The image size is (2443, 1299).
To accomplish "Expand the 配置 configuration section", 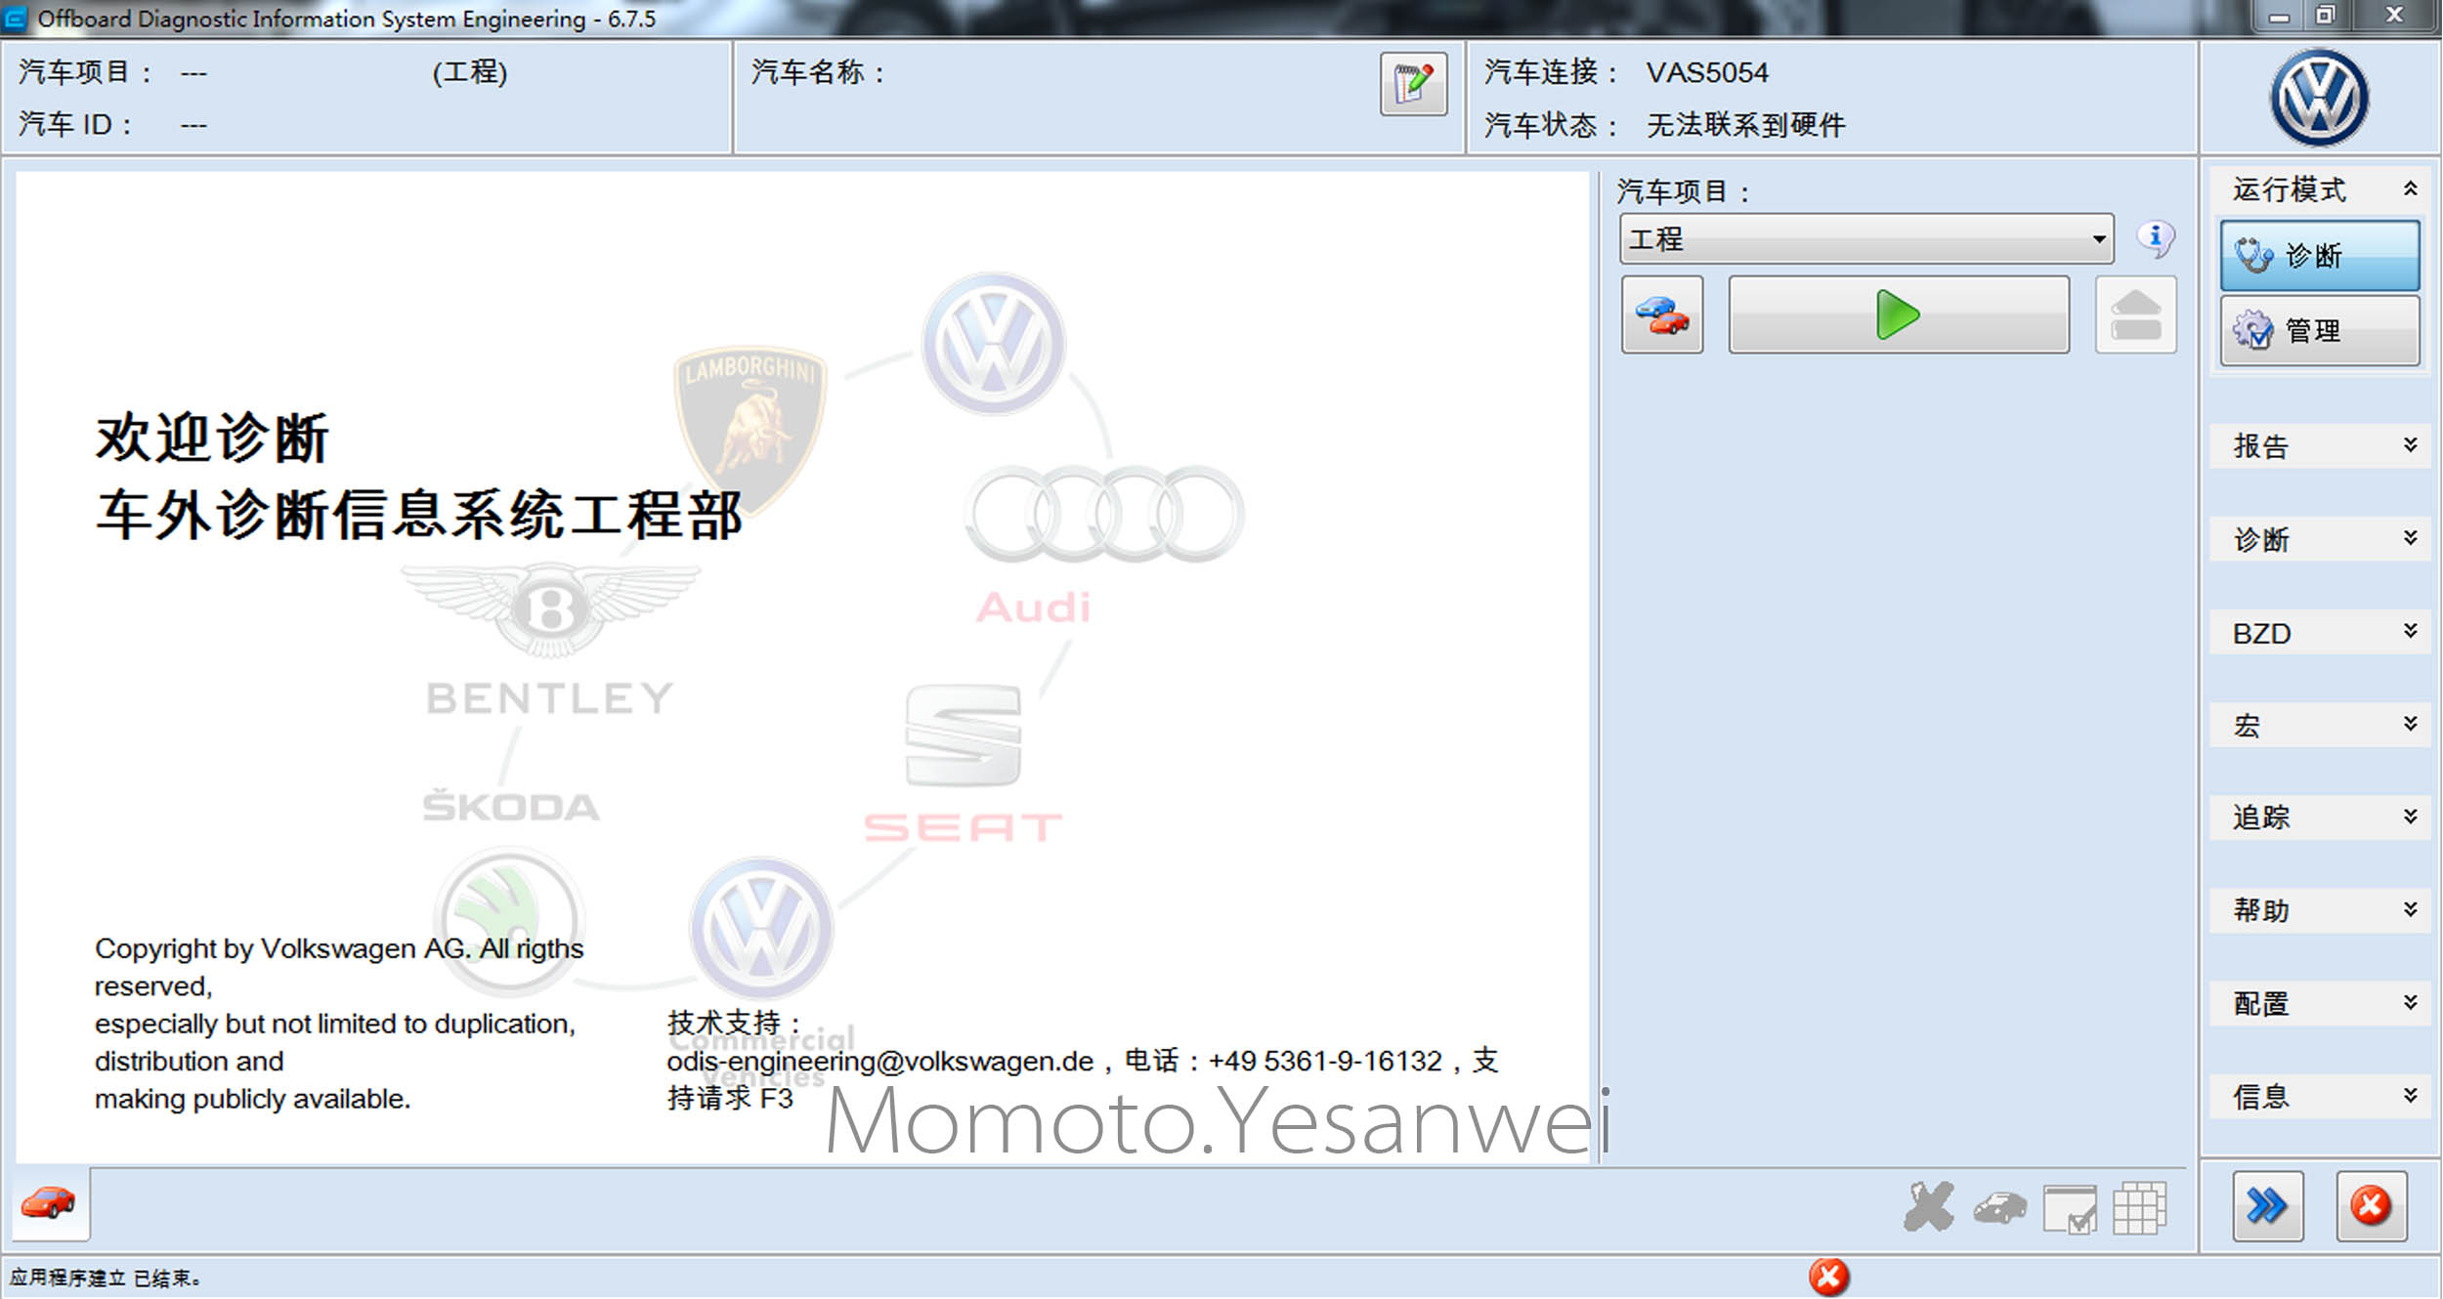I will [2320, 1004].
